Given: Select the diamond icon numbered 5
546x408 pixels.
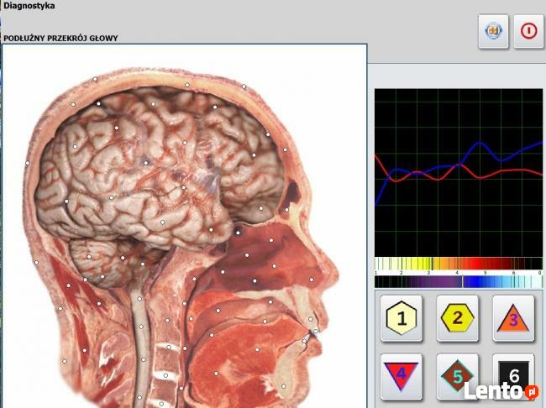Looking at the screenshot, I should coord(402,374).
